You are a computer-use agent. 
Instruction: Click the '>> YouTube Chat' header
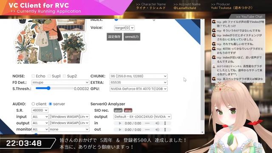249,17
